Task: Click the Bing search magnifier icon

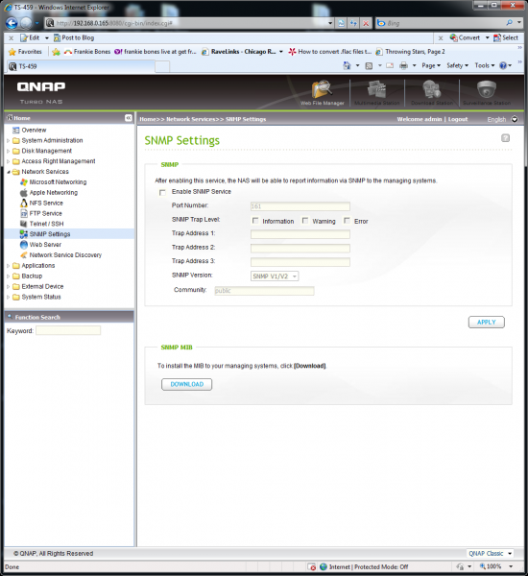Action: (x=509, y=23)
